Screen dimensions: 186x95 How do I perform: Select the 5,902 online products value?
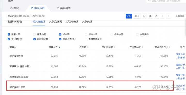(138, 77)
